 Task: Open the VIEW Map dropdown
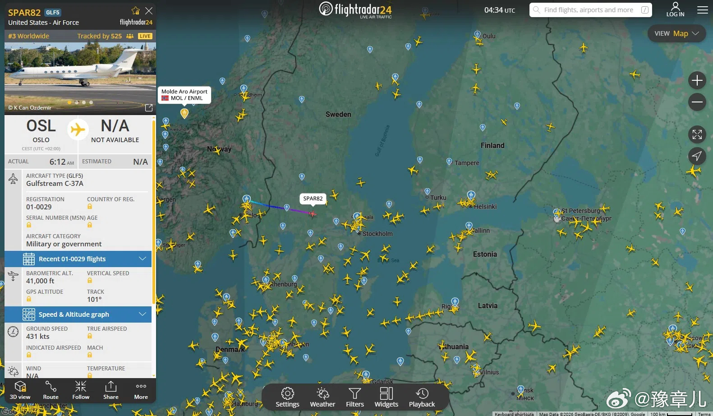tap(677, 33)
